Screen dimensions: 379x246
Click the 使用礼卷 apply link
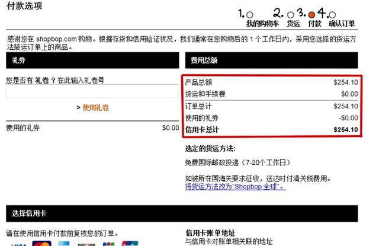96,108
